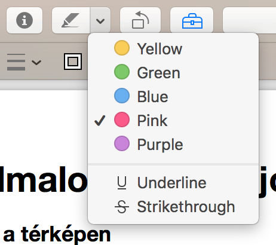Toggle the highlighter pen tool
This screenshot has height=245, width=276.
point(70,20)
